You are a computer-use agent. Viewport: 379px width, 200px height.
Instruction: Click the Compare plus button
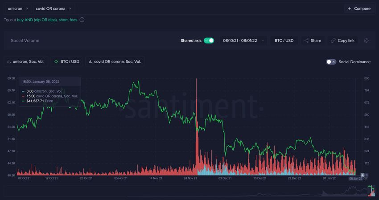(x=359, y=8)
